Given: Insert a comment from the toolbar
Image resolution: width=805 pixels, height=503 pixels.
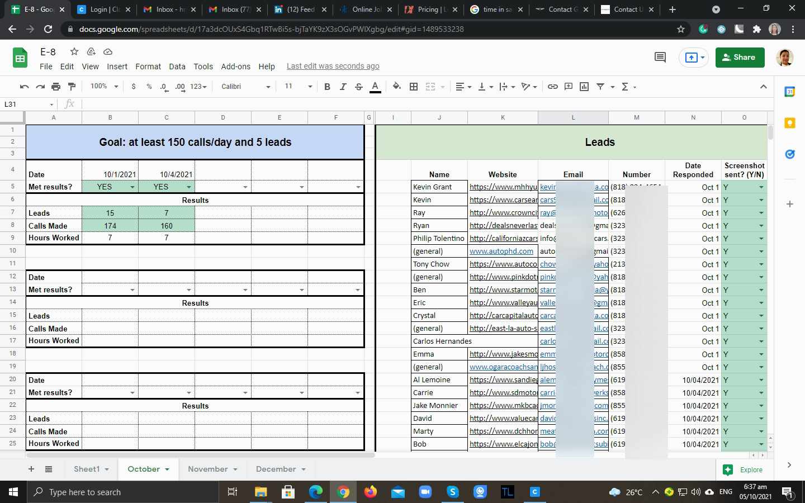Looking at the screenshot, I should tap(569, 87).
